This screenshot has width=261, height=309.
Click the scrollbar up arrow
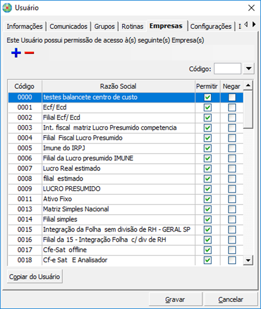point(248,86)
